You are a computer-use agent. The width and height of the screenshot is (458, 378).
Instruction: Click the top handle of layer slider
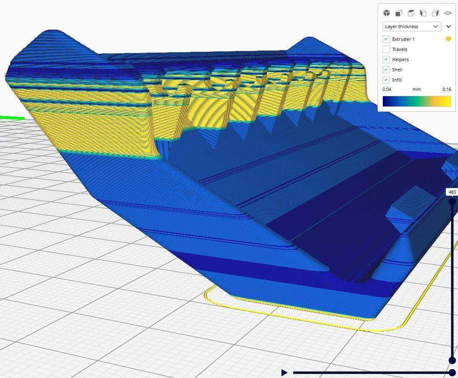452,202
